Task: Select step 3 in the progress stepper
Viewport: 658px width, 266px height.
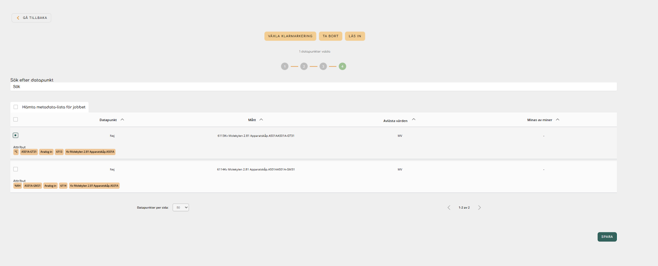Action: (323, 66)
